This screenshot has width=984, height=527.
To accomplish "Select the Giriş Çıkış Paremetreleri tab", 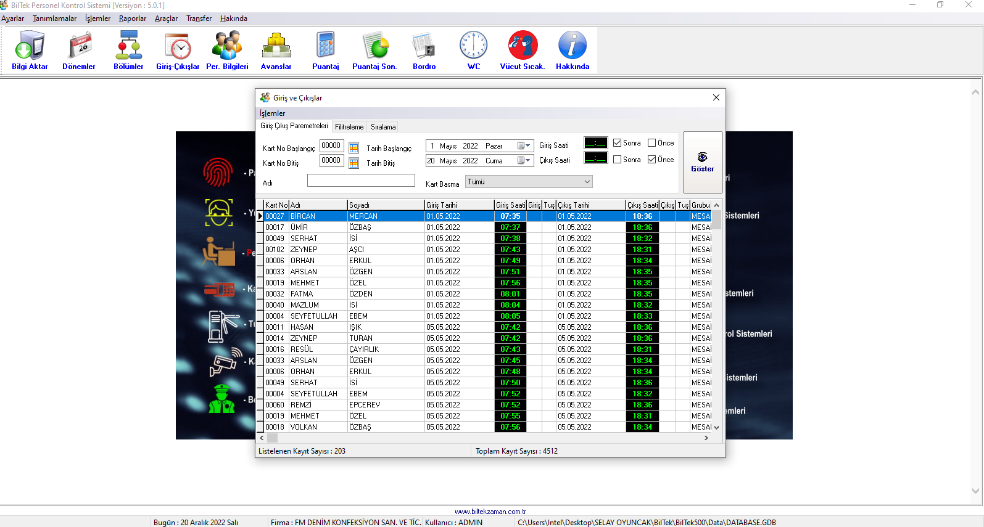I will click(x=294, y=126).
